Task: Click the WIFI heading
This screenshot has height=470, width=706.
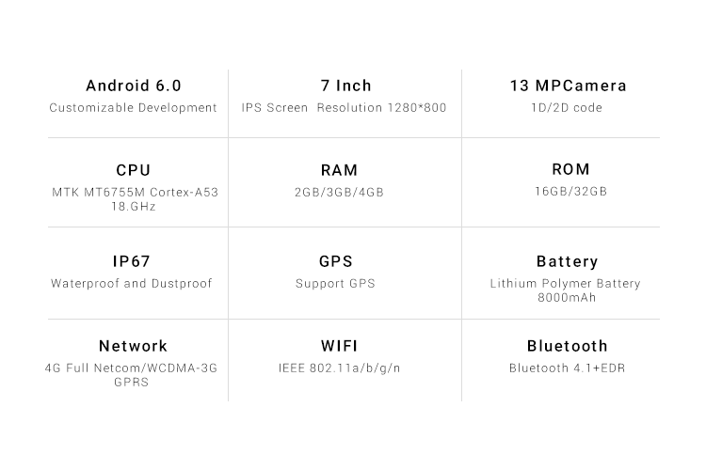Action: [340, 346]
